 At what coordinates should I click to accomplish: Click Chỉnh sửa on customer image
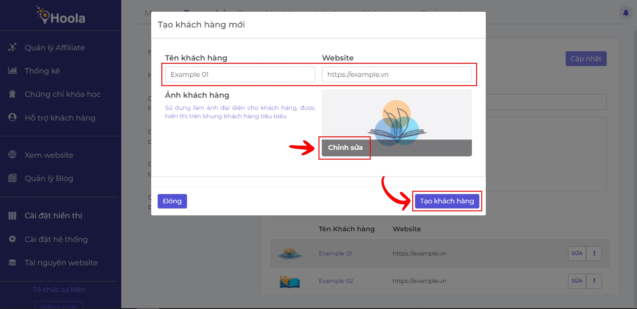345,148
